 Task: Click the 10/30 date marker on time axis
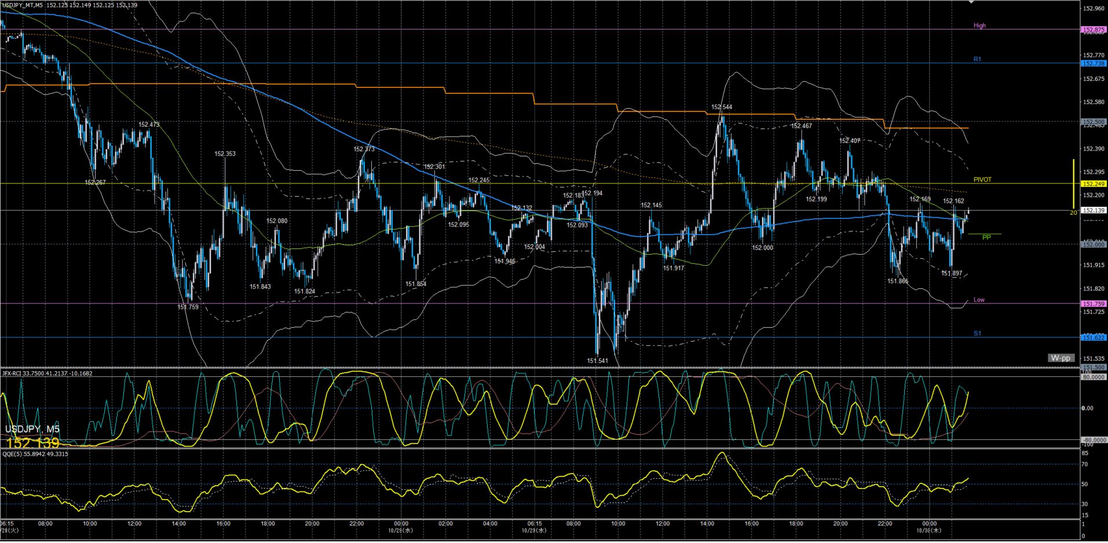(924, 530)
